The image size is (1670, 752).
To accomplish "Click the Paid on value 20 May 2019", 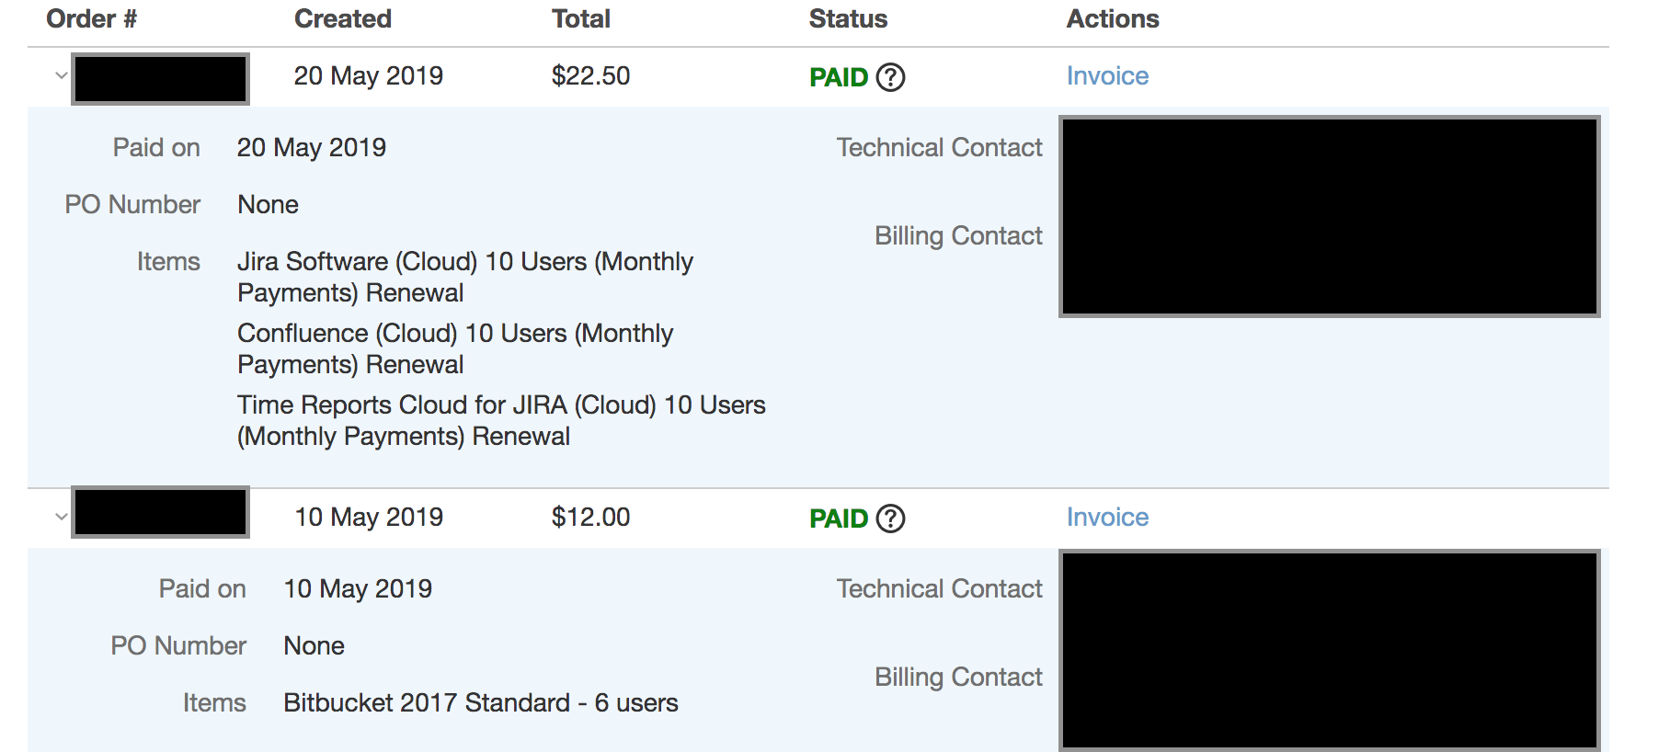I will pos(312,148).
